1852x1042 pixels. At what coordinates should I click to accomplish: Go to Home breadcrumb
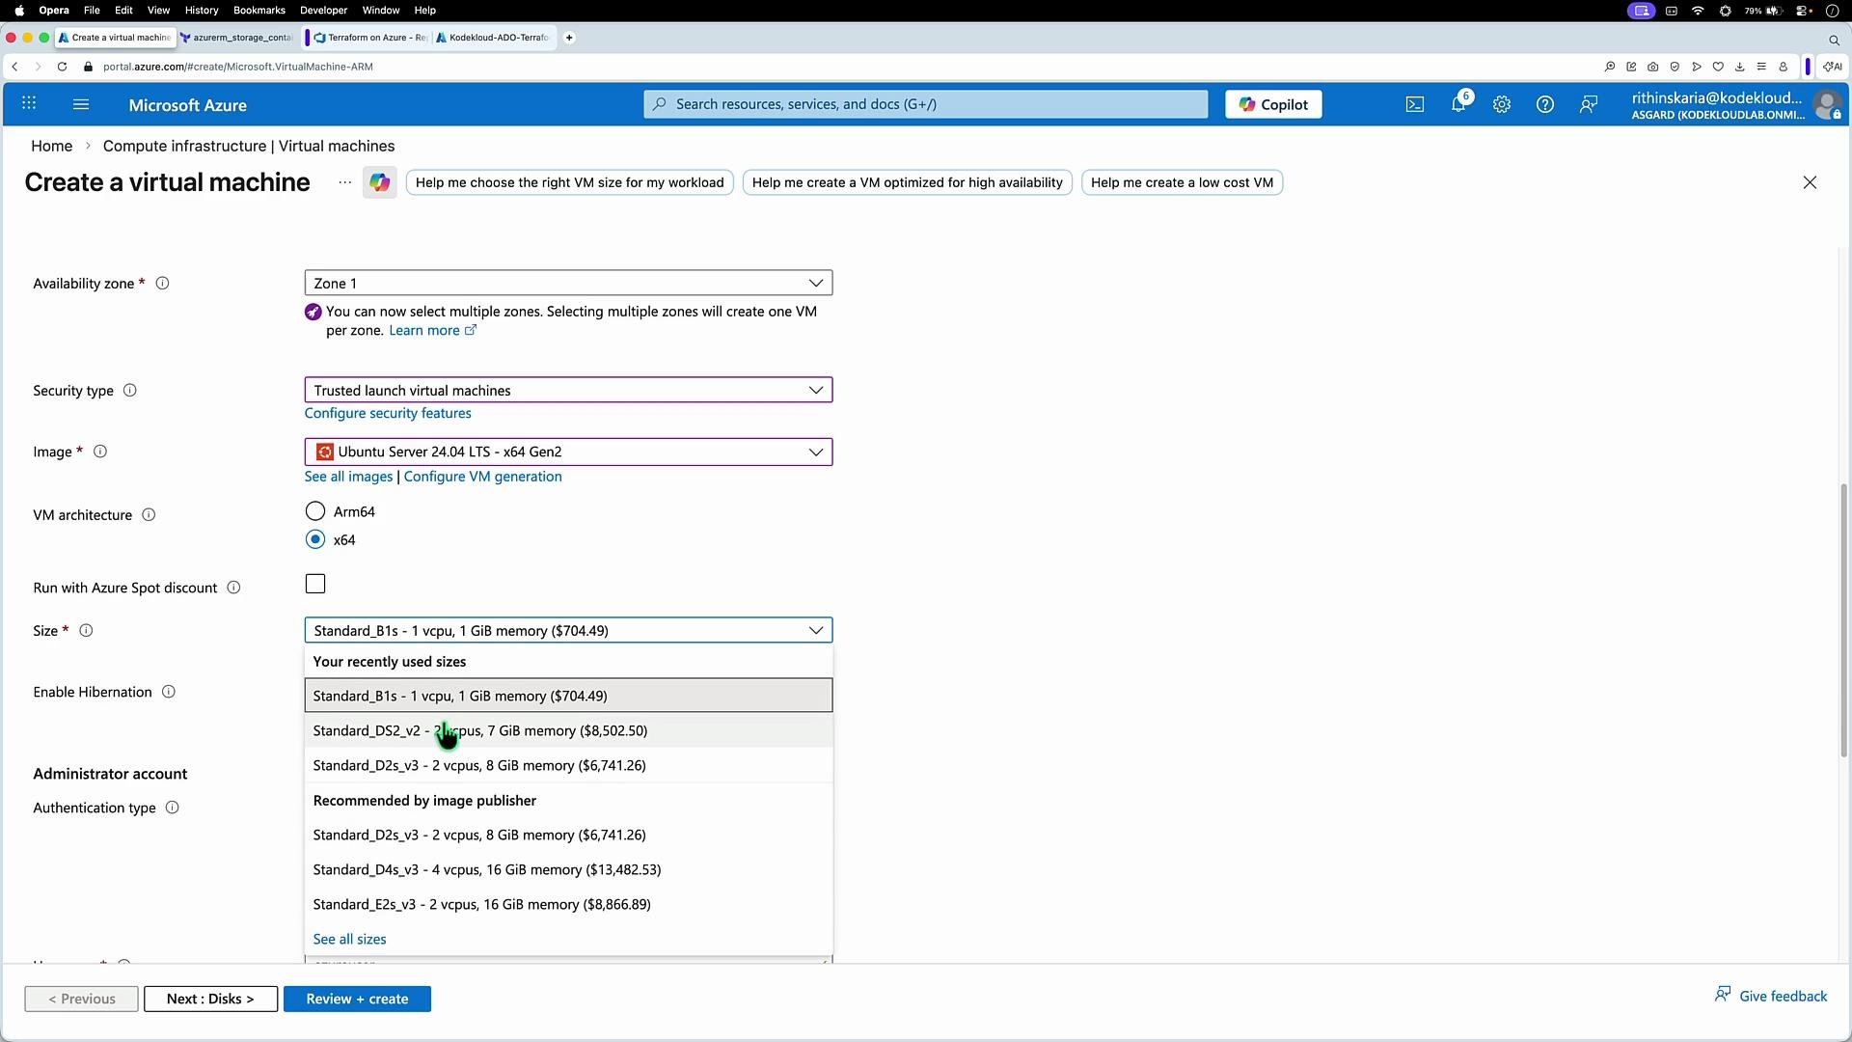pos(51,146)
